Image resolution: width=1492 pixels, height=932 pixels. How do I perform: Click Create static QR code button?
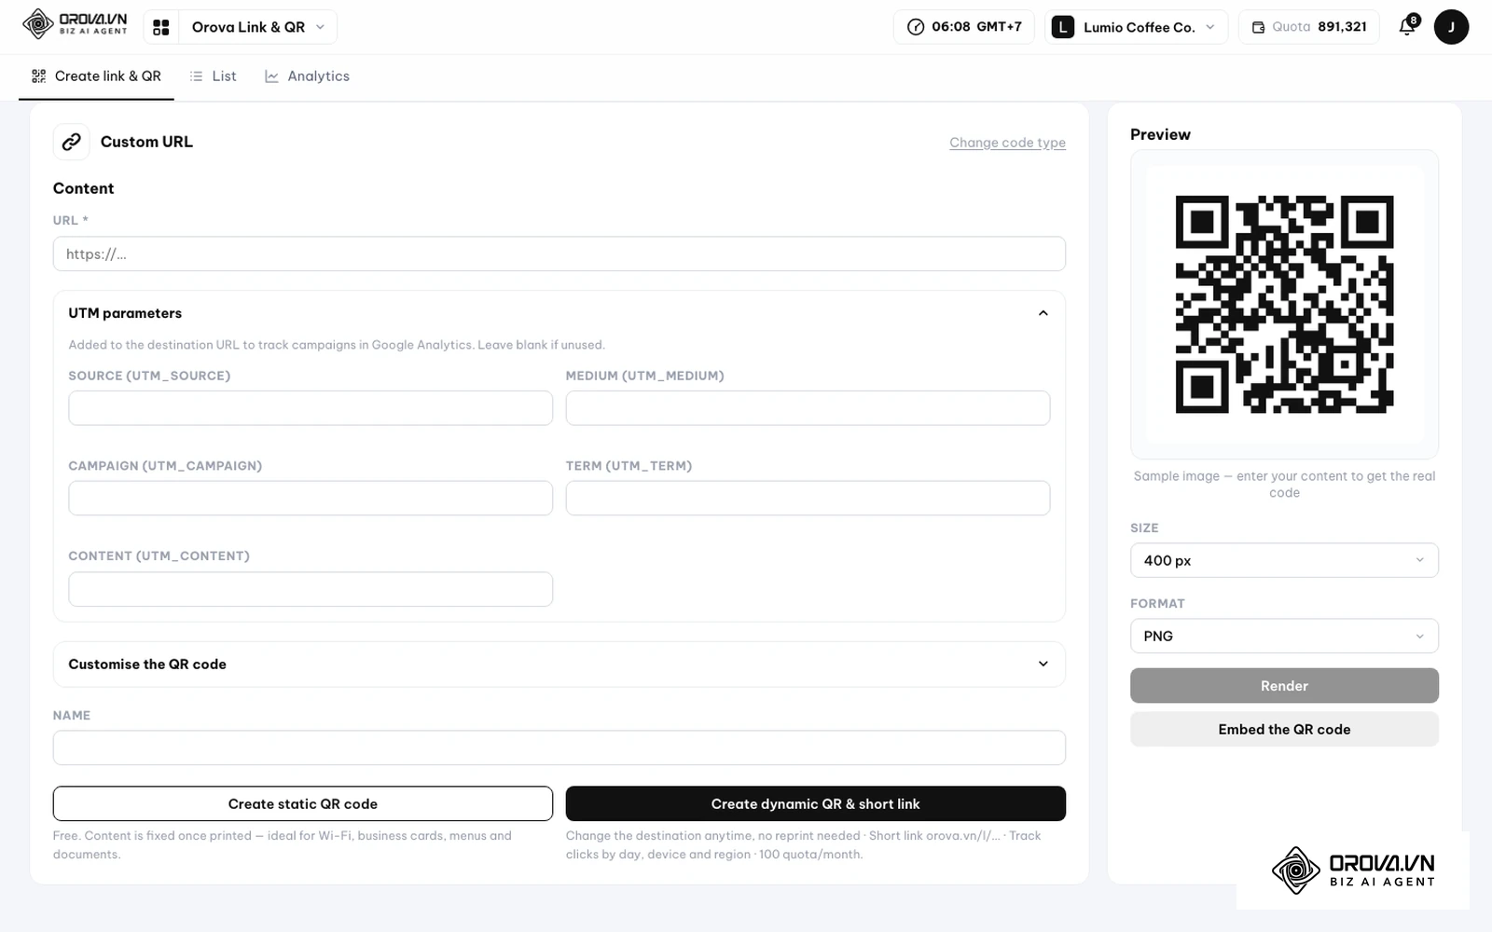click(x=303, y=803)
